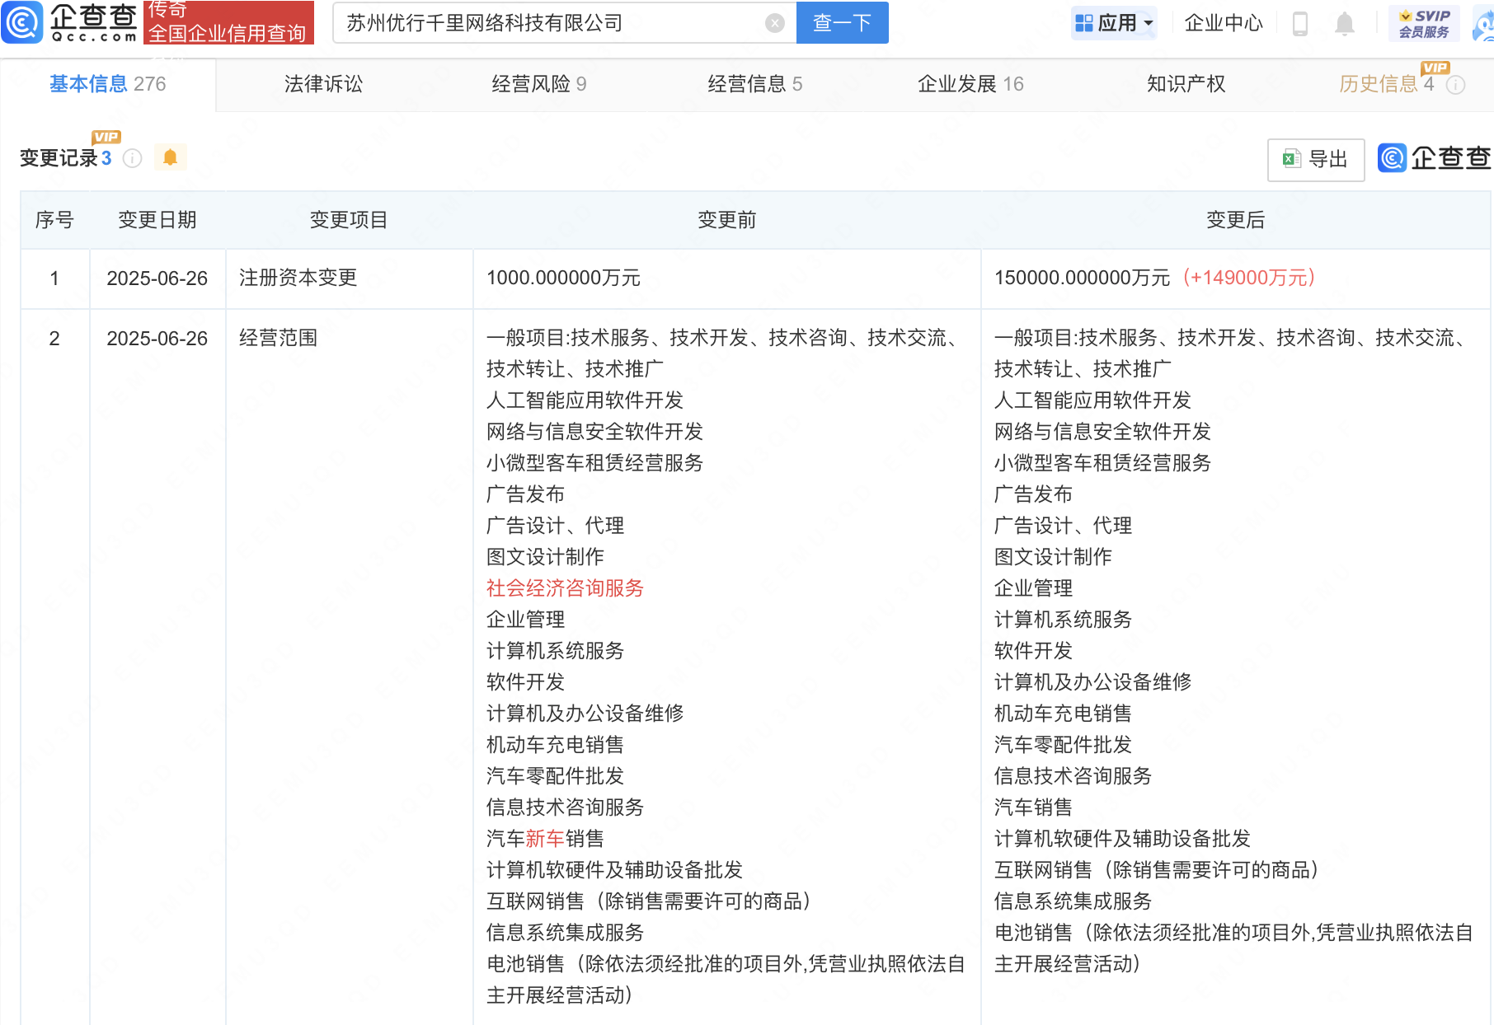
Task: Click the red 社会经济咨询服务 text
Action: [x=565, y=588]
